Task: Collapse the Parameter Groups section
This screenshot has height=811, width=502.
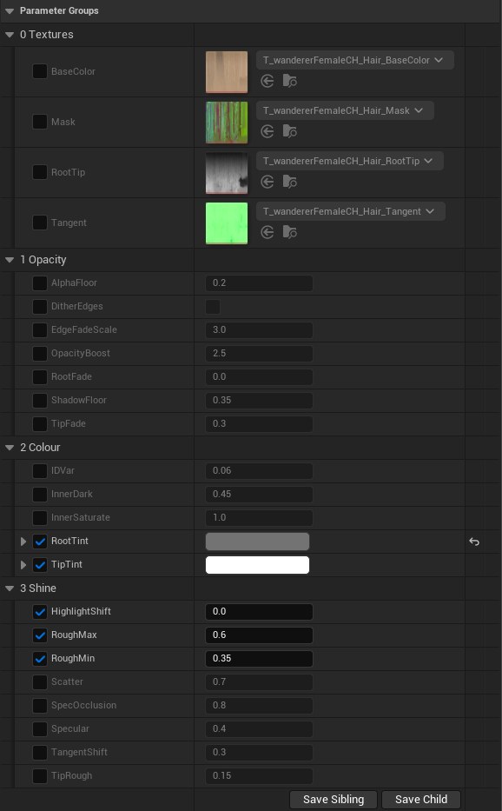Action: coord(10,10)
